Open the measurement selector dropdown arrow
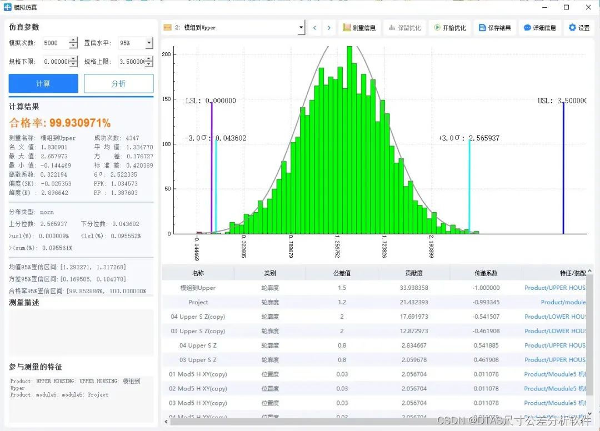This screenshot has height=431, width=600. 301,28
